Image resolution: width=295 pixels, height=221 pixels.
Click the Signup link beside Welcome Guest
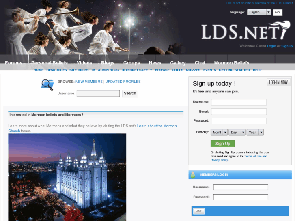(x=287, y=46)
